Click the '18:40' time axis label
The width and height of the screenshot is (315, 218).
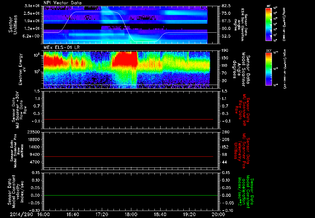coord(160,215)
